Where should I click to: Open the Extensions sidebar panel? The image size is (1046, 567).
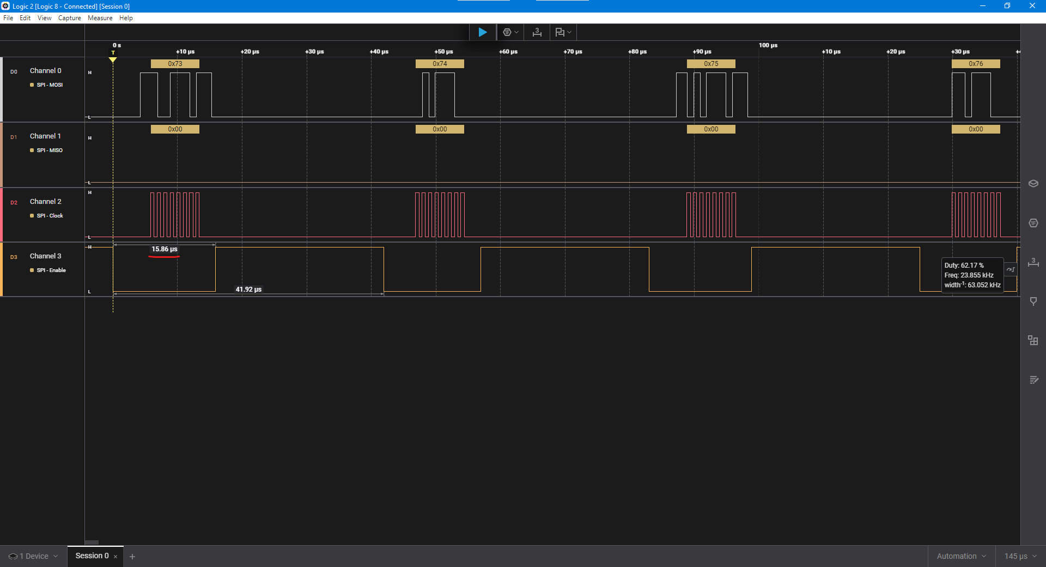[1033, 341]
